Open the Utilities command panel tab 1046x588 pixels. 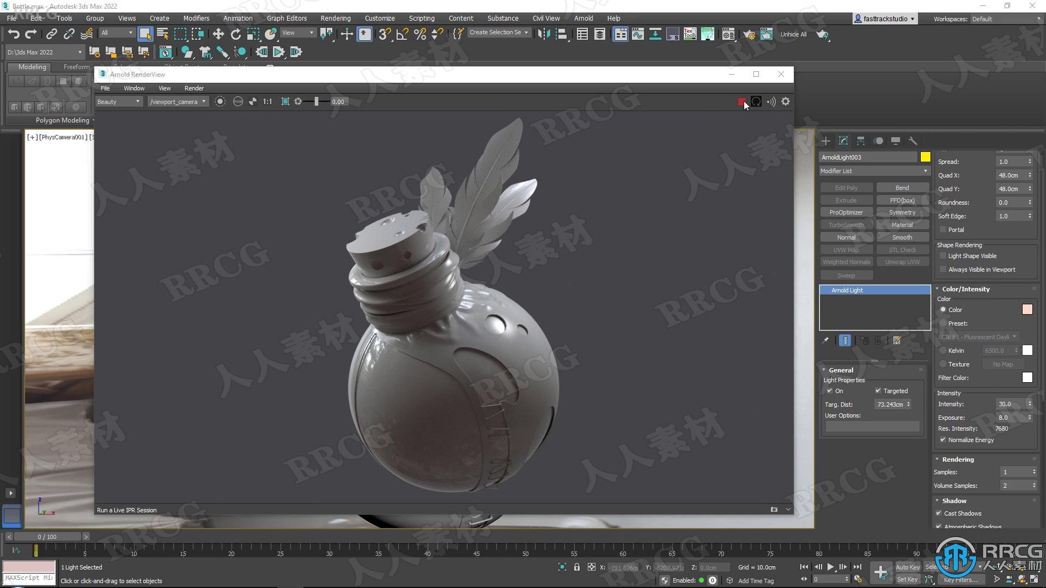tap(913, 141)
